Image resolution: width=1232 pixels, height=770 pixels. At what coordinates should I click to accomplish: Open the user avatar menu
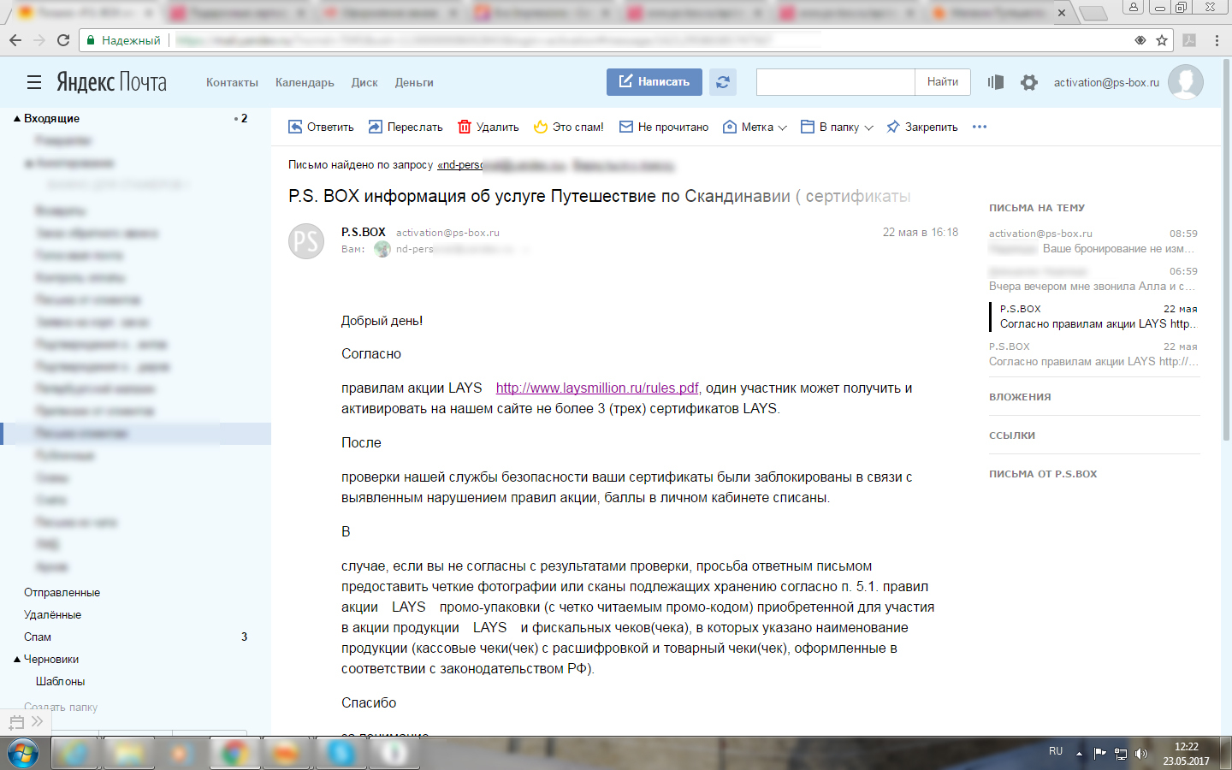click(1186, 82)
